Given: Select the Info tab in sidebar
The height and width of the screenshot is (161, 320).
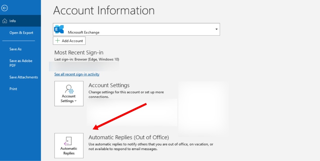Looking at the screenshot, I should coord(13,21).
